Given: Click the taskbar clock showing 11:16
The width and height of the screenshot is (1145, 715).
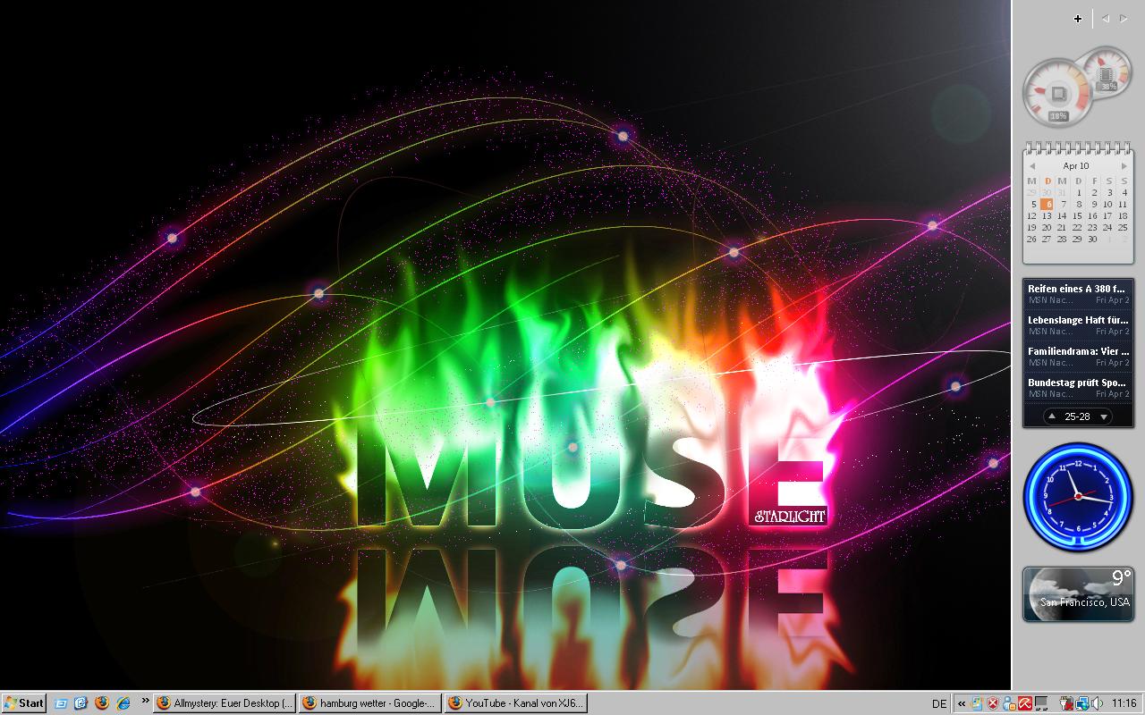Looking at the screenshot, I should coord(1124,703).
